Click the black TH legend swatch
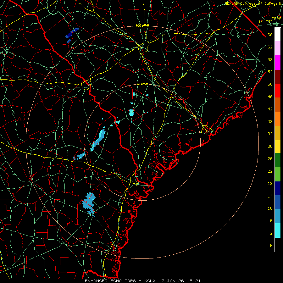Image resolution: width=283 pixels, height=283 pixels. pyautogui.click(x=278, y=245)
